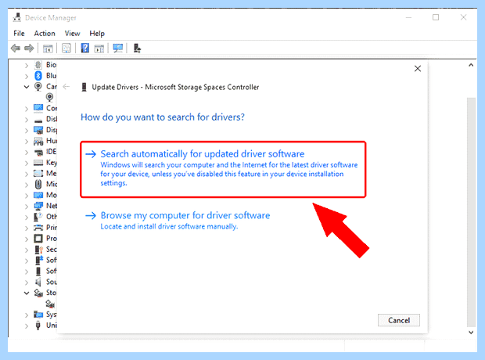Click the blue Help toolbar icon
Screen dimensions: 485x360
pos(84,49)
